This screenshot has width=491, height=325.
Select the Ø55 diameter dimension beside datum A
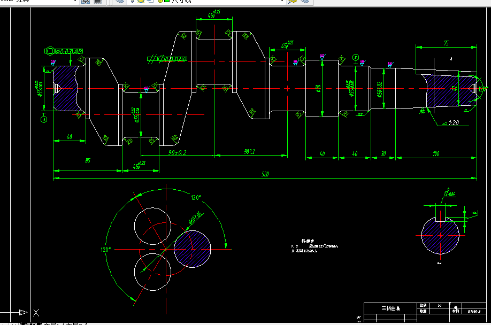[x=39, y=89]
